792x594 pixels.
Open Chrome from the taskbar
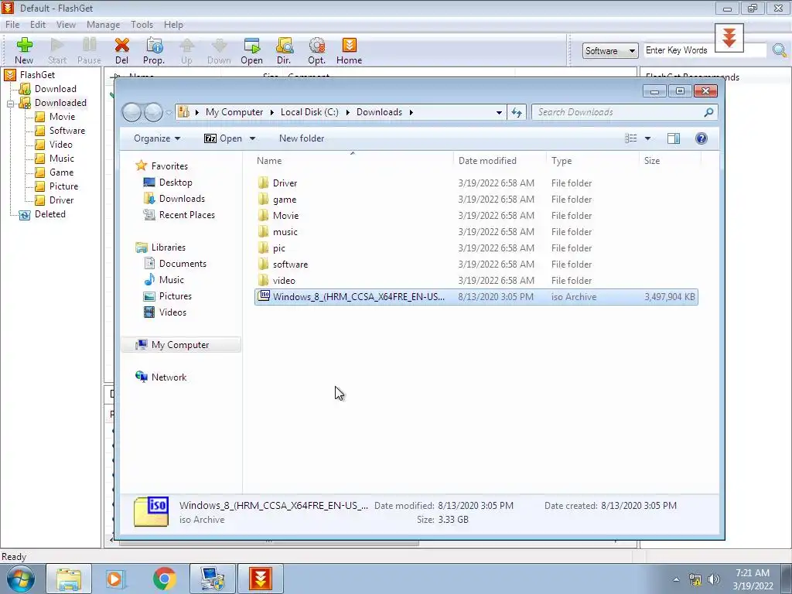coord(164,579)
